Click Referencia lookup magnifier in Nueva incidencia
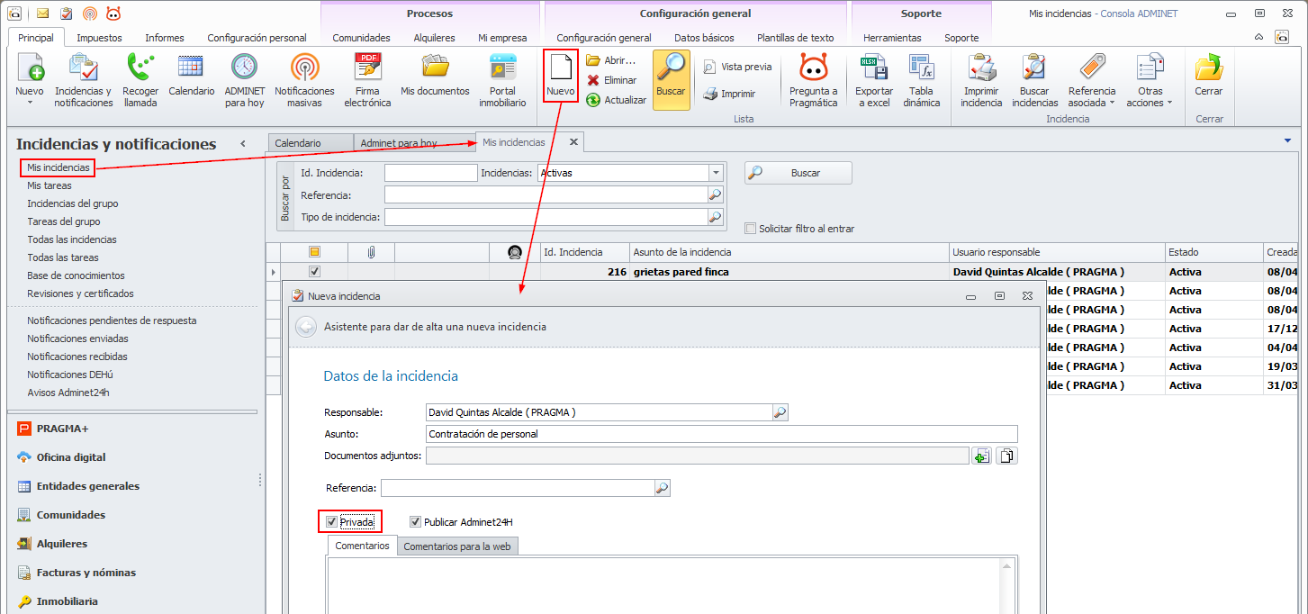 click(663, 488)
